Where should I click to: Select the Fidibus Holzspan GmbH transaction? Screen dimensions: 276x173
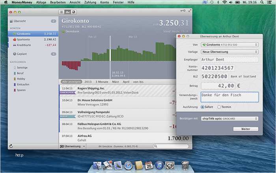point(117,126)
